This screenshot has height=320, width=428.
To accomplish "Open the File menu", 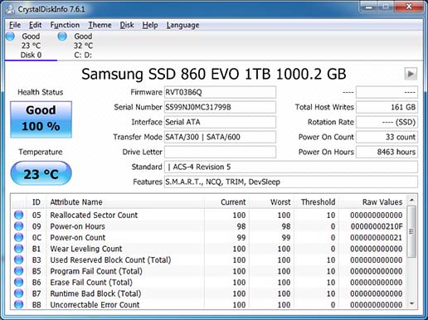I will [15, 25].
